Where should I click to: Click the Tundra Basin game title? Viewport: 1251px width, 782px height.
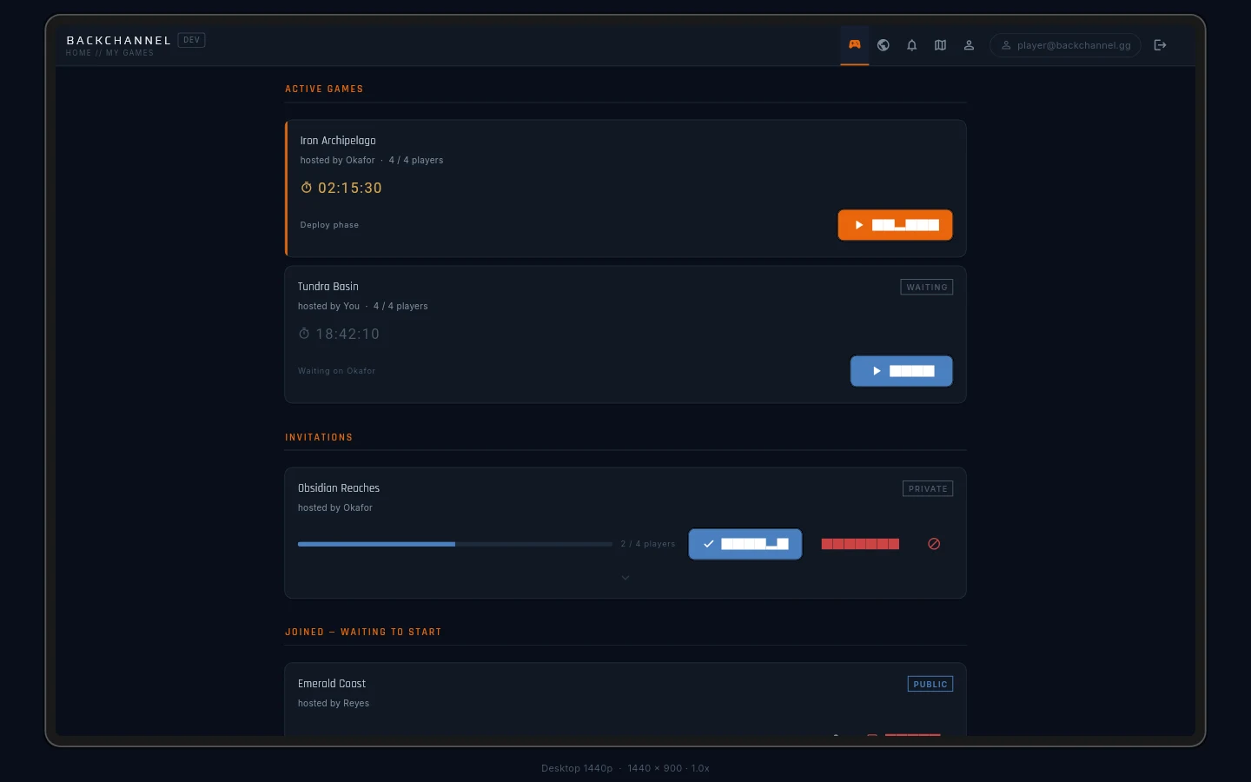click(x=328, y=287)
